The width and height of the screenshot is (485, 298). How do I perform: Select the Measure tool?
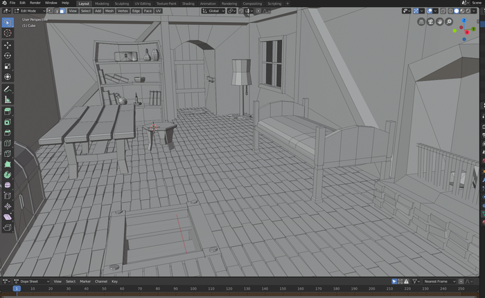8,100
